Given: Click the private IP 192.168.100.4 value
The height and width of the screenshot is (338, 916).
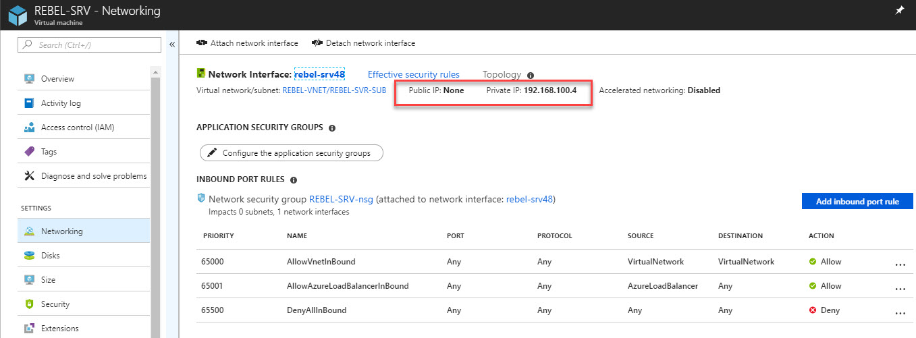Looking at the screenshot, I should (550, 90).
